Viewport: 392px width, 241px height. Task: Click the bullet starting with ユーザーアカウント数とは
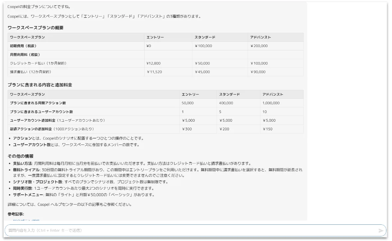[76, 145]
